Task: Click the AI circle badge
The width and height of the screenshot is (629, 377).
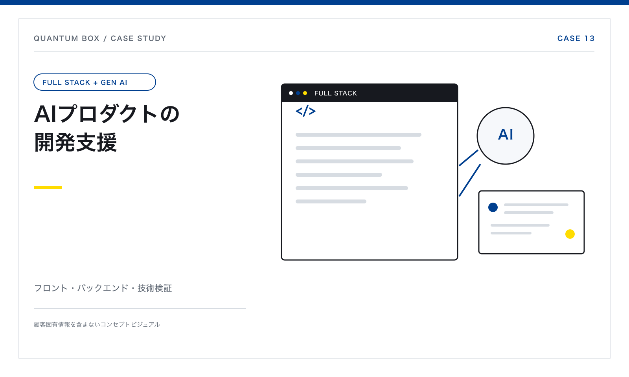Action: [x=506, y=136]
